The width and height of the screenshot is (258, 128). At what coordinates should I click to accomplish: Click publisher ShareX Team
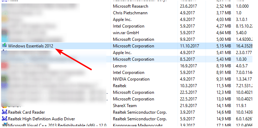125,106
